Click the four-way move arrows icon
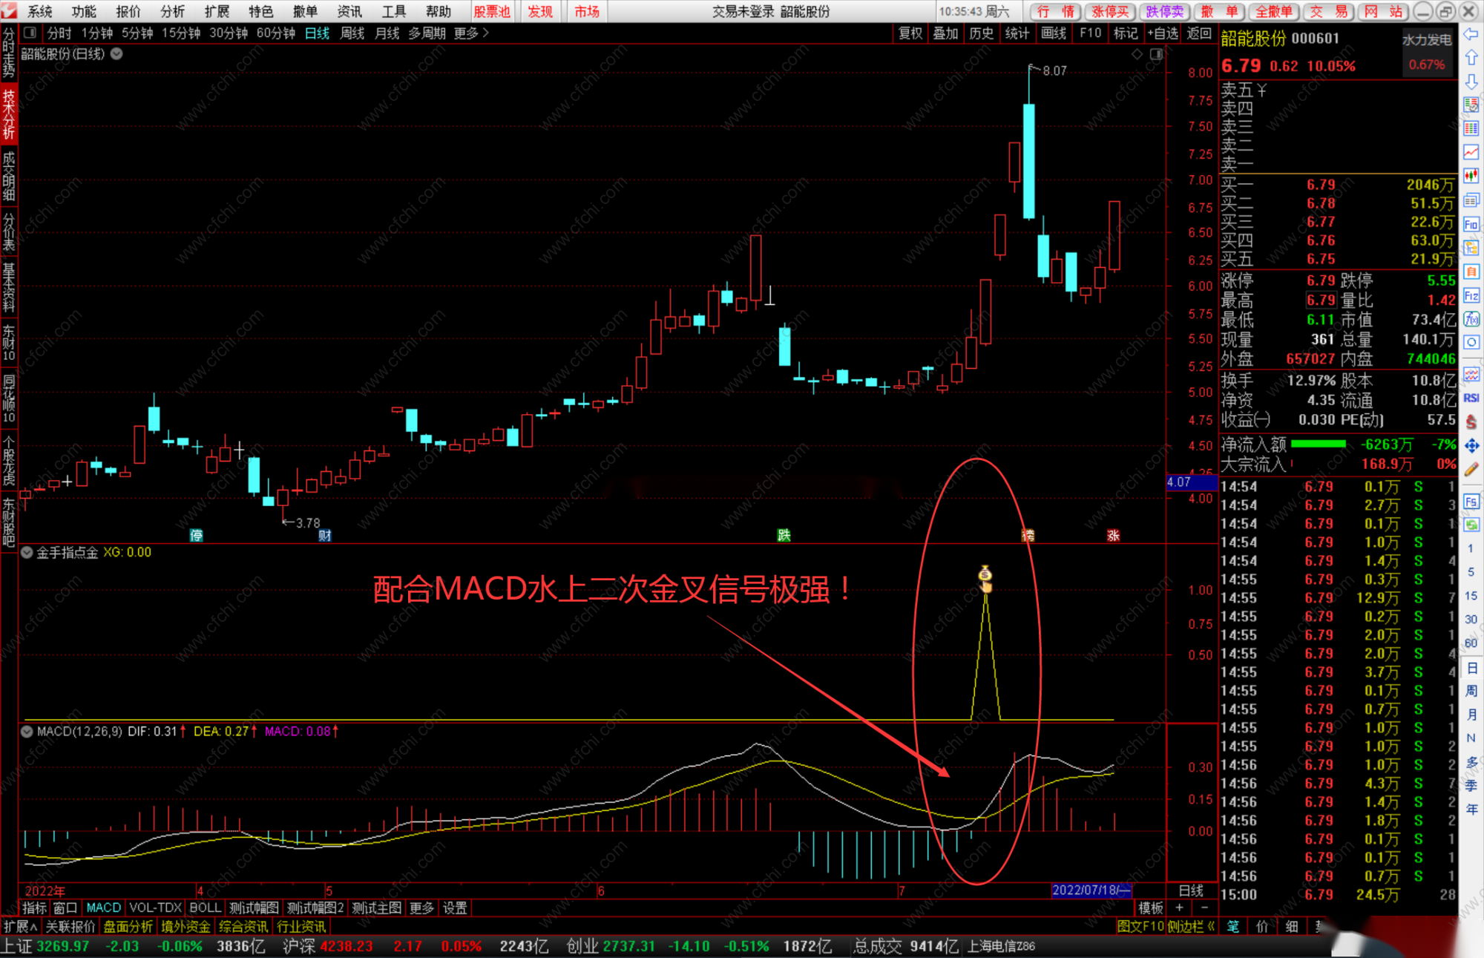Screen dimensions: 1484x958 click(1471, 445)
